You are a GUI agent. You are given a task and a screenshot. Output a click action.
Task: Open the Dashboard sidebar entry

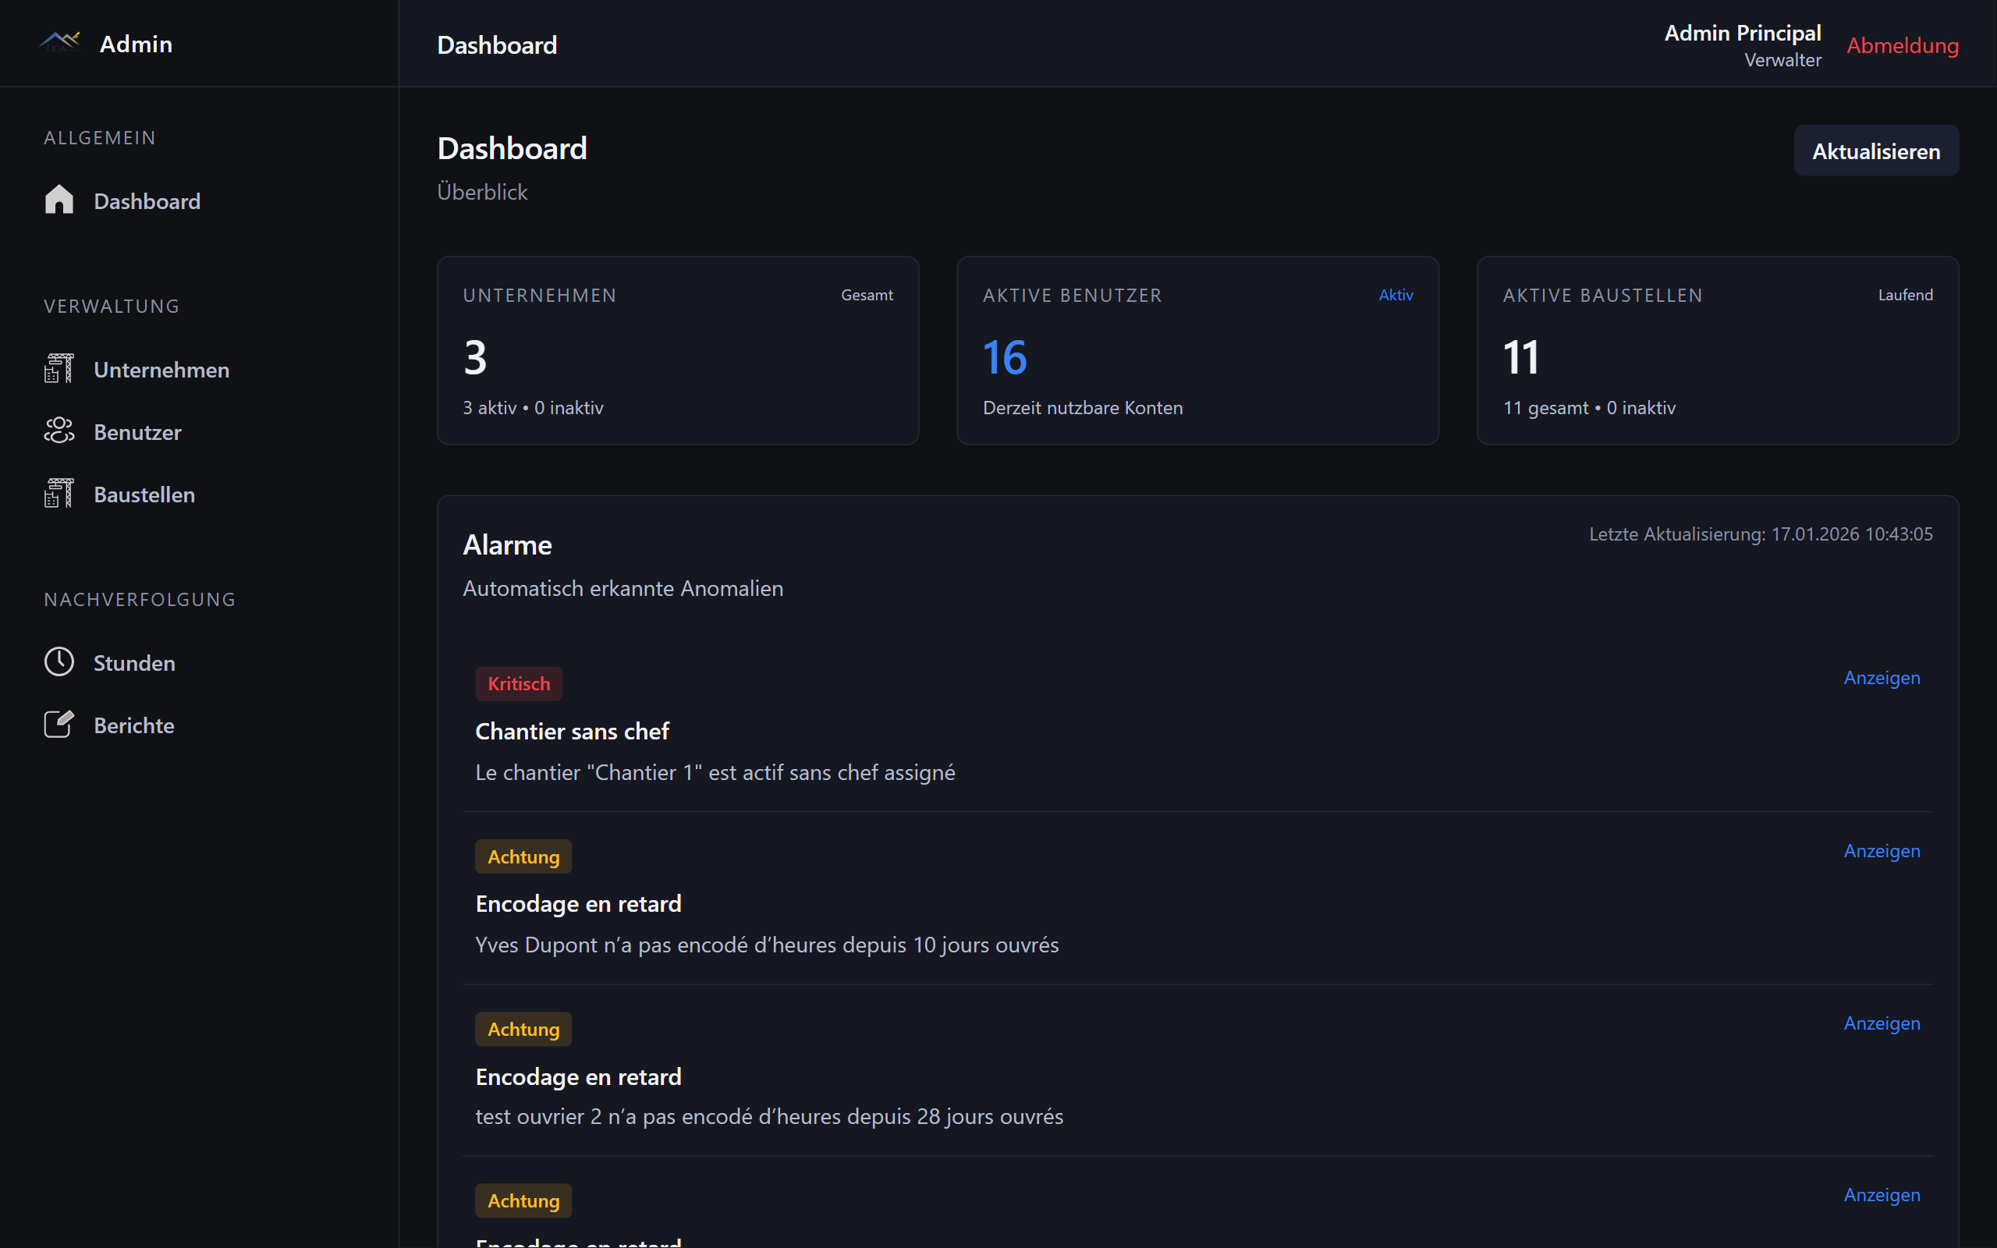coord(147,200)
